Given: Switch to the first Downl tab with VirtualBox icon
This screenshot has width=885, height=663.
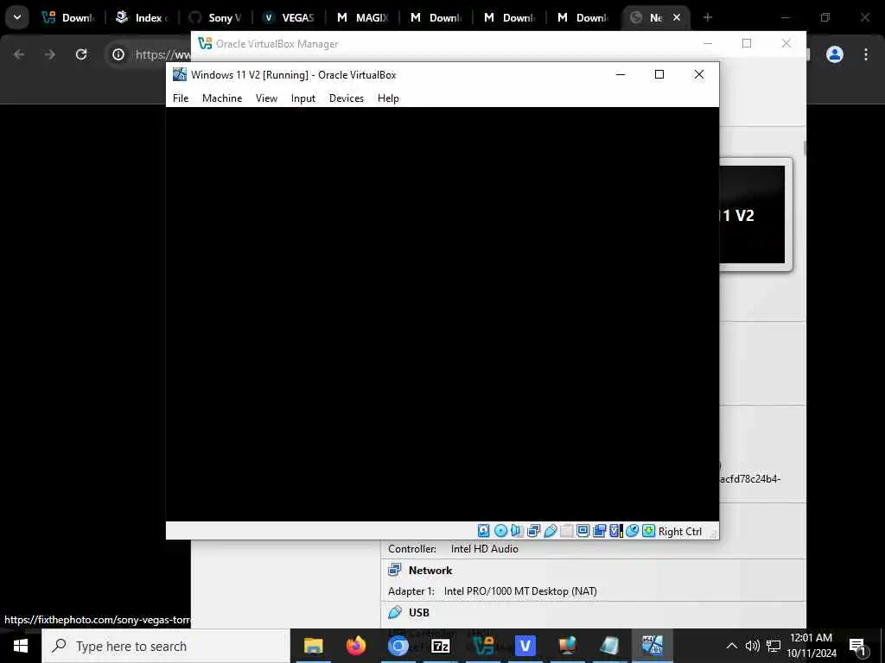Looking at the screenshot, I should coord(69,17).
